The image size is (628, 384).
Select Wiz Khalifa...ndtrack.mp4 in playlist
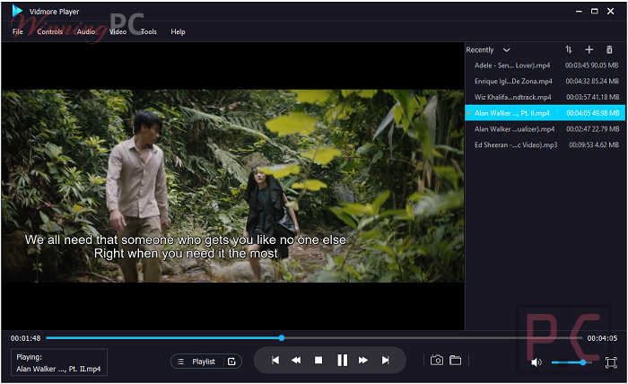point(545,97)
